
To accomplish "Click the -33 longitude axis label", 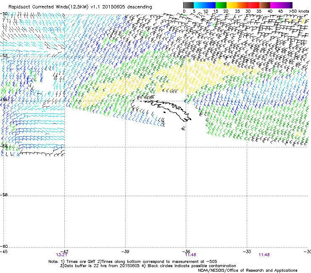I will pos(247,252).
